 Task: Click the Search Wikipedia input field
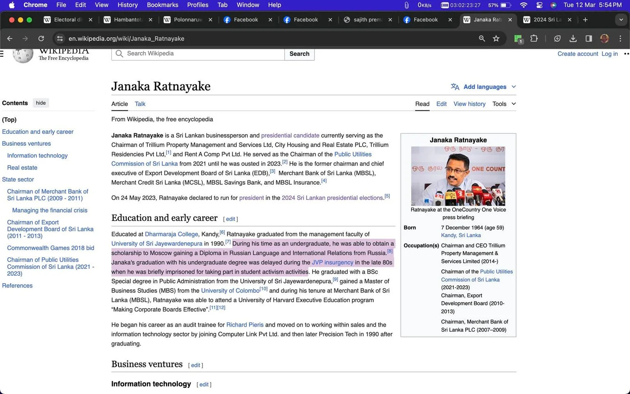[x=198, y=54]
